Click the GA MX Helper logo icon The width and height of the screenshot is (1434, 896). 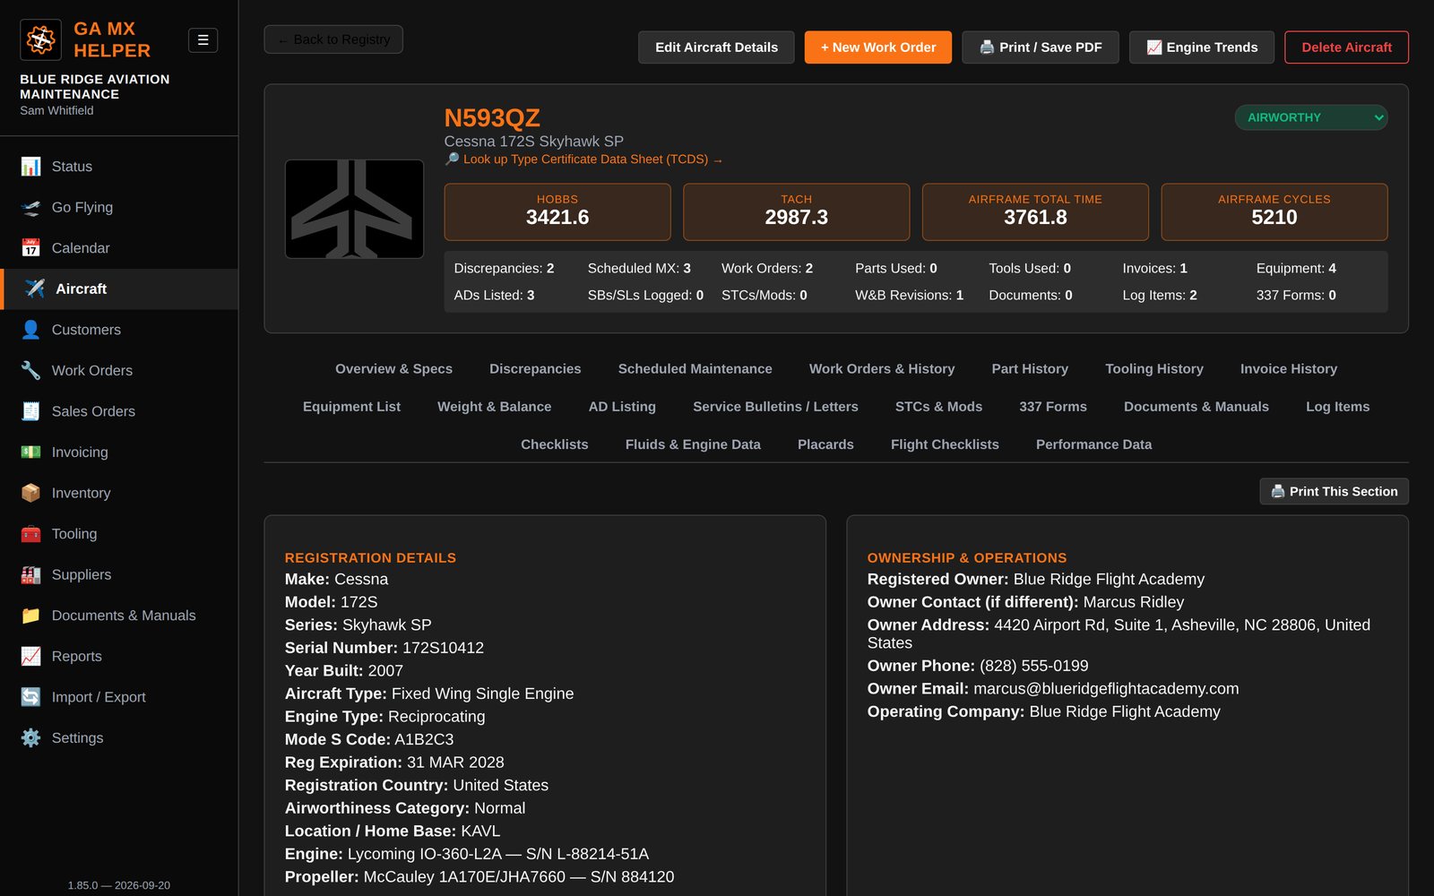pos(41,39)
